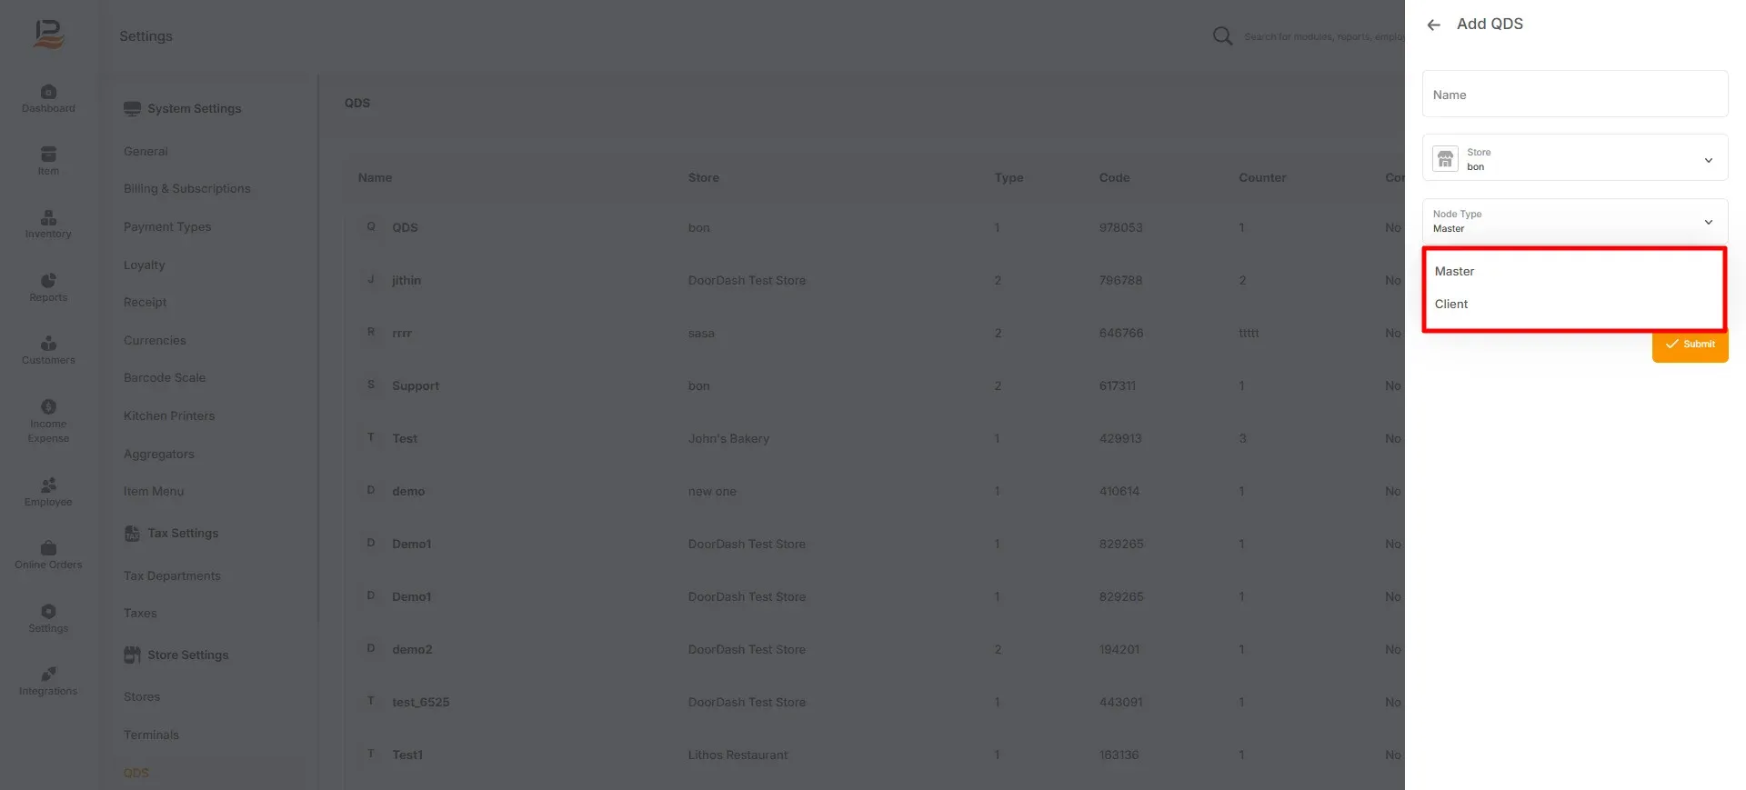
Task: Click the Name input field
Action: point(1575,95)
